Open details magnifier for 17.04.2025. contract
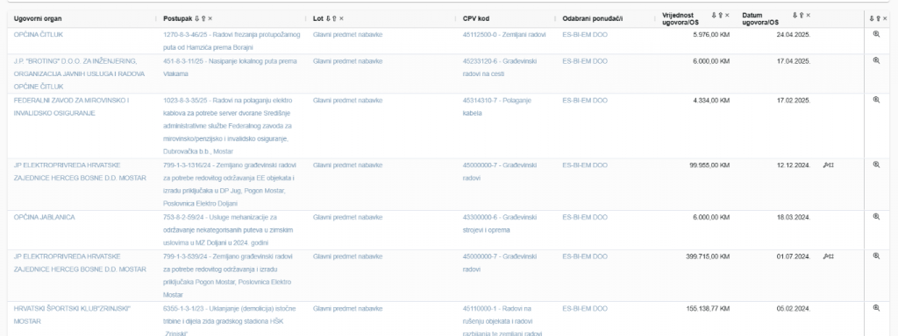898x336 pixels. click(876, 60)
